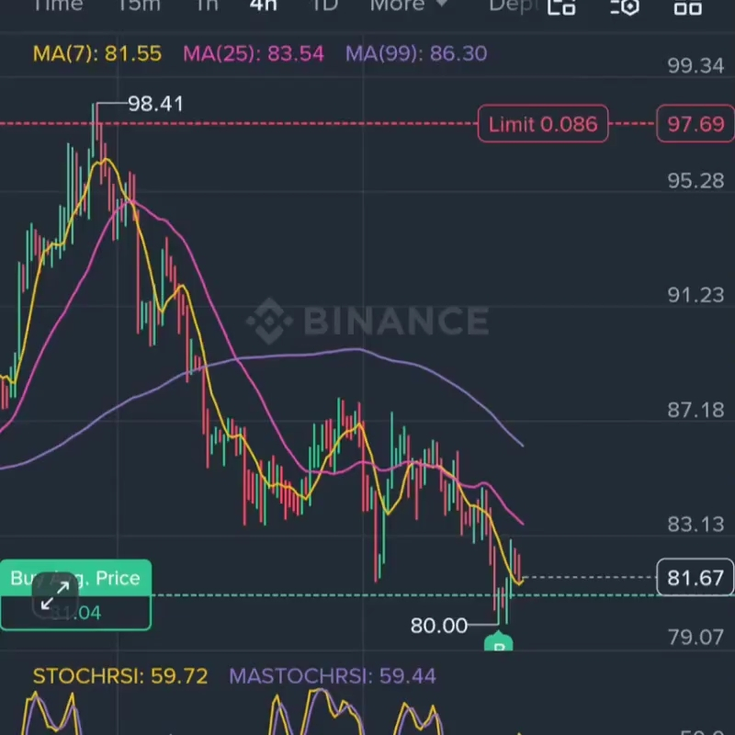Click the 79.07 price axis label

(695, 637)
